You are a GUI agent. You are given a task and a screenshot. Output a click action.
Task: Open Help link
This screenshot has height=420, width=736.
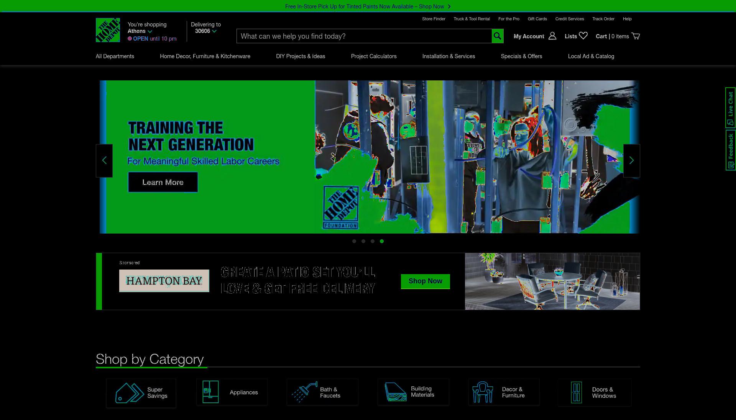tap(627, 19)
